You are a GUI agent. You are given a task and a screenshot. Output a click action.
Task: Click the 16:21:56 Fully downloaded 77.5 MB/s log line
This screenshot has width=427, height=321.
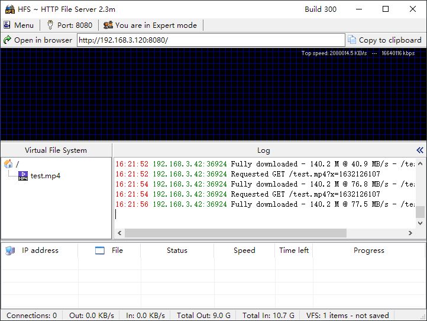coord(265,204)
